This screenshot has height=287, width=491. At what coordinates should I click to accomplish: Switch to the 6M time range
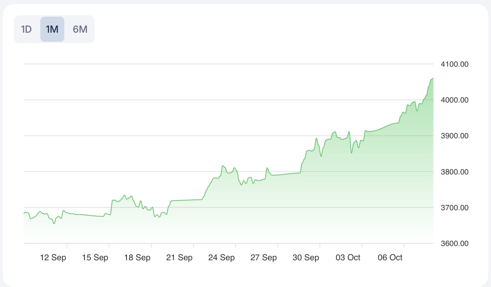pos(80,29)
